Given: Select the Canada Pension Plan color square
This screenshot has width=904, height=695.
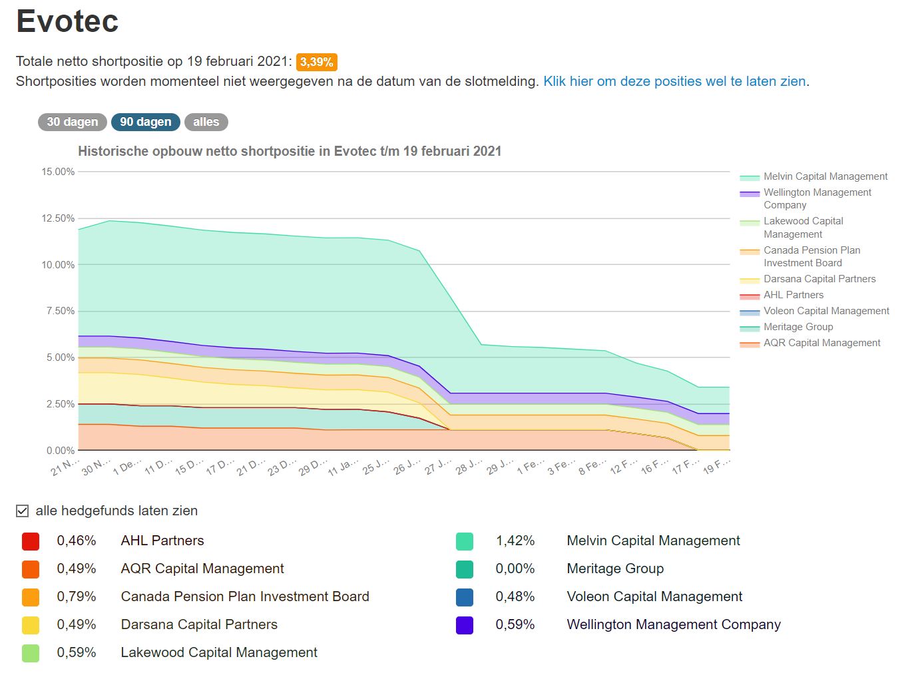Looking at the screenshot, I should 31,597.
